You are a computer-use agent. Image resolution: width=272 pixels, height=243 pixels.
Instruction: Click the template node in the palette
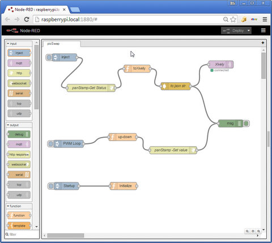coord(19,225)
